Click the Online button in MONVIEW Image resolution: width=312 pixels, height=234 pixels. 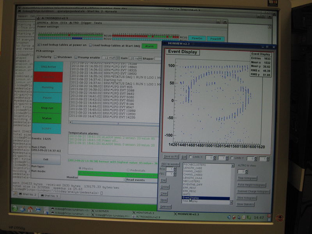click(x=165, y=187)
